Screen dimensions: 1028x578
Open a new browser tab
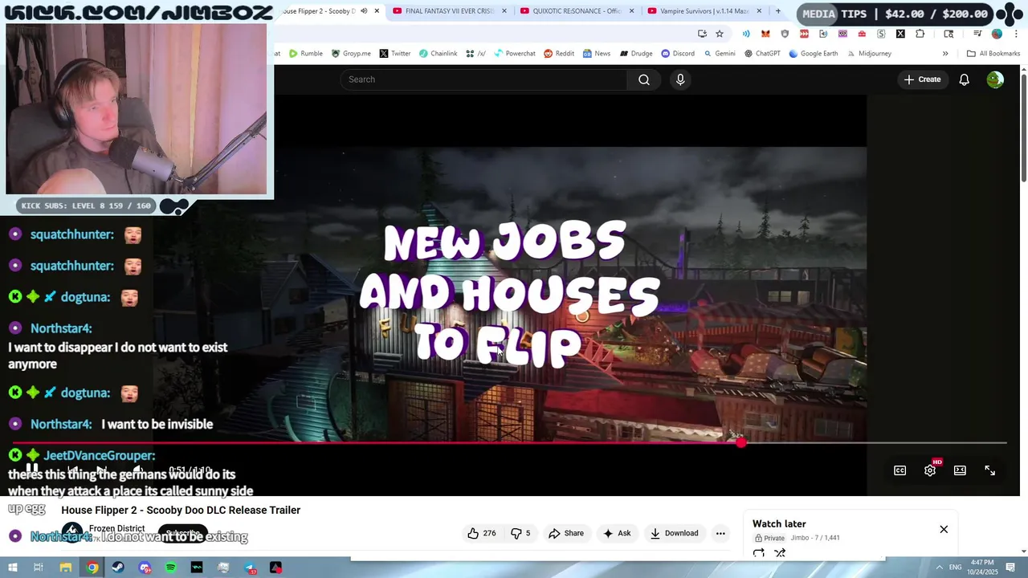(x=777, y=11)
